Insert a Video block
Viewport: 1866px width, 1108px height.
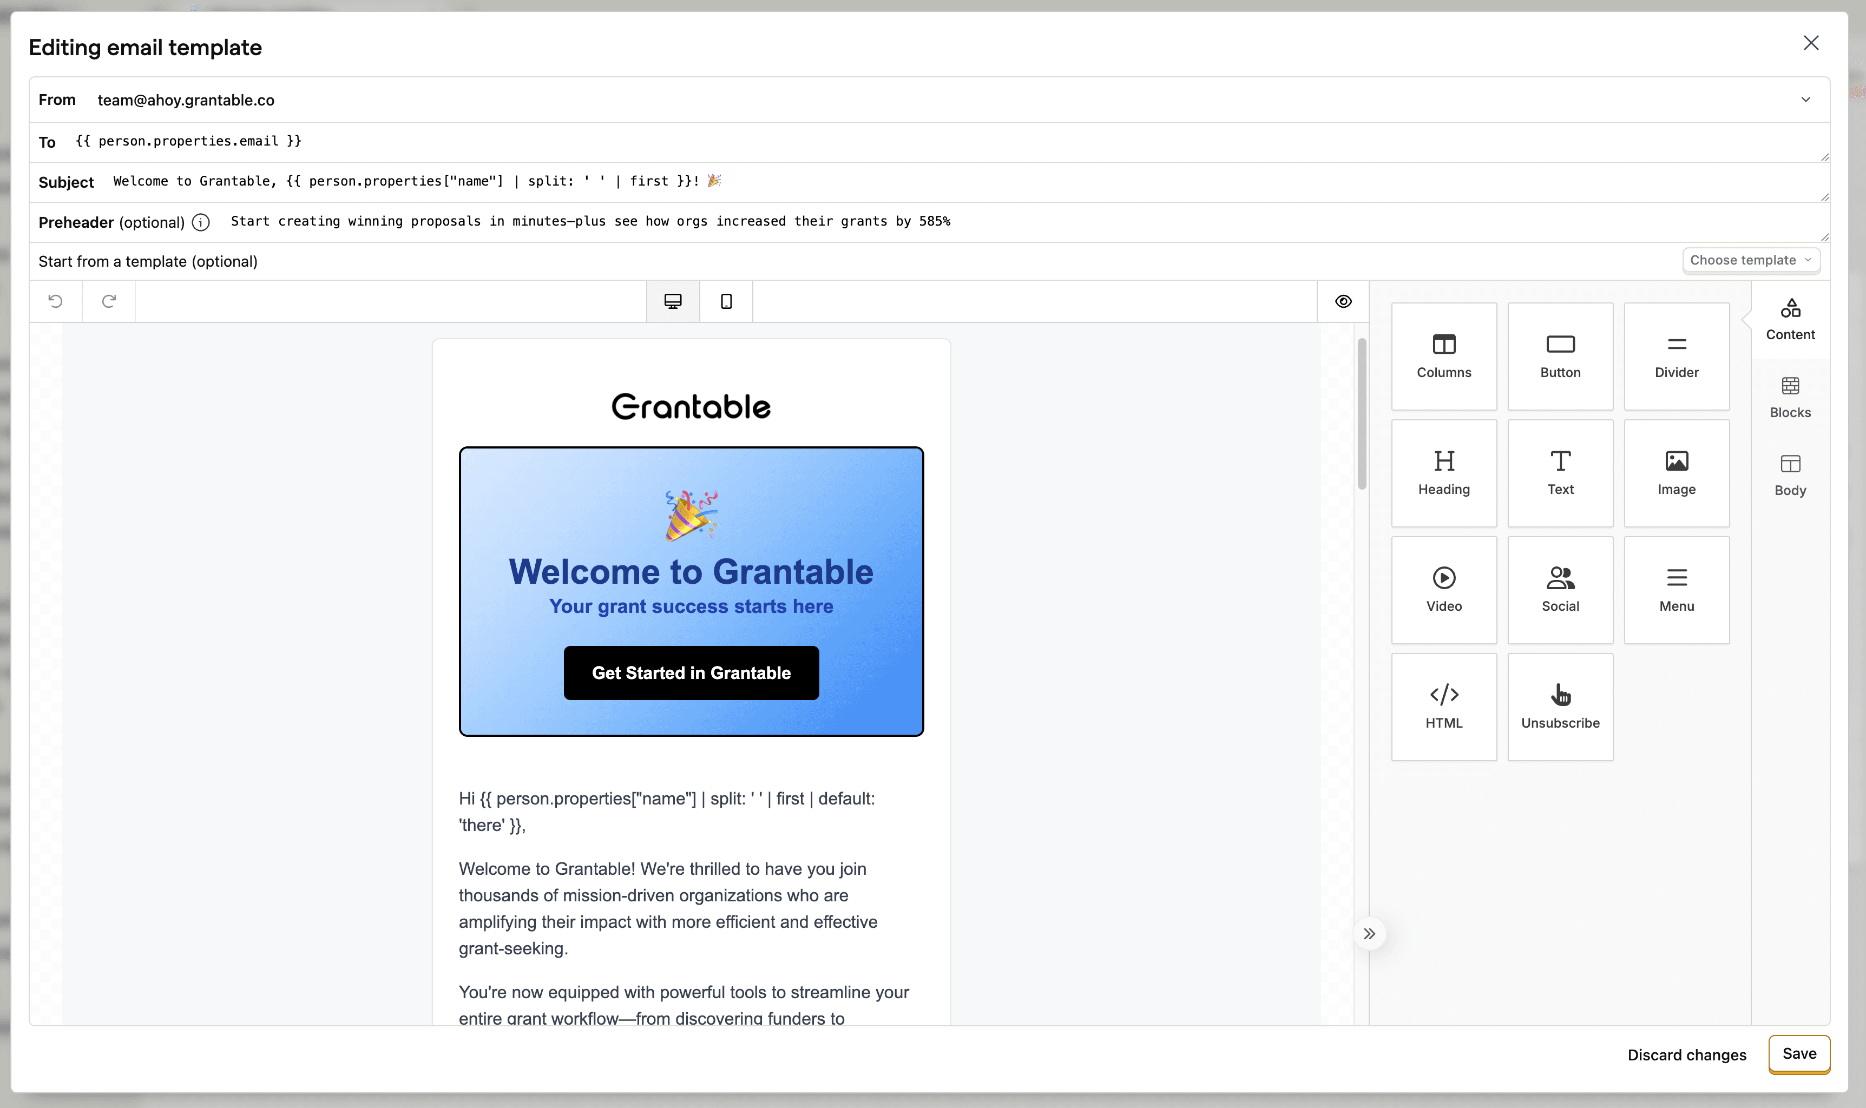click(1443, 589)
